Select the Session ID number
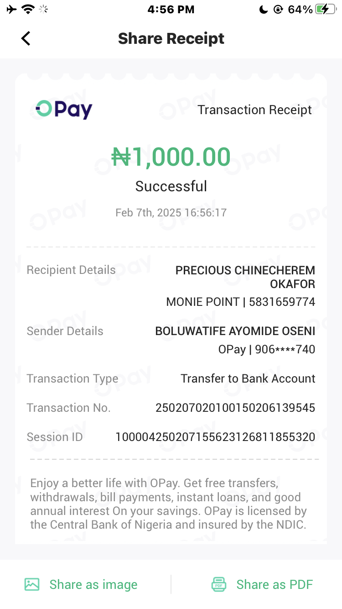Image resolution: width=342 pixels, height=609 pixels. (215, 437)
